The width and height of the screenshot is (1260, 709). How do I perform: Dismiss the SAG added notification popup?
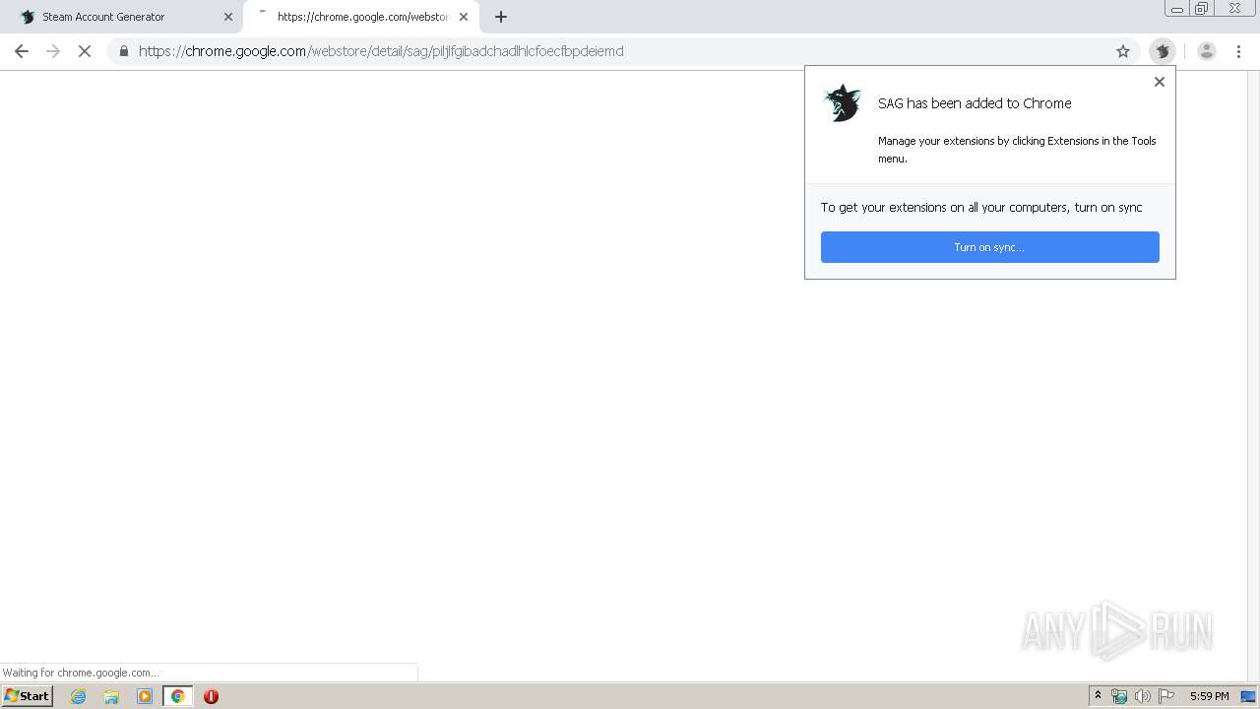click(1160, 82)
